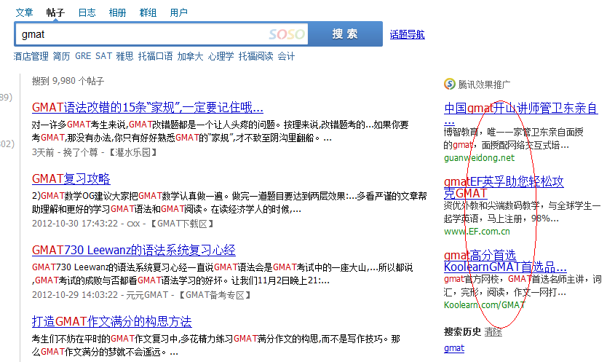Click the 腾讯效果推广 logo icon
Screen dimensions: 615x362
pyautogui.click(x=450, y=84)
